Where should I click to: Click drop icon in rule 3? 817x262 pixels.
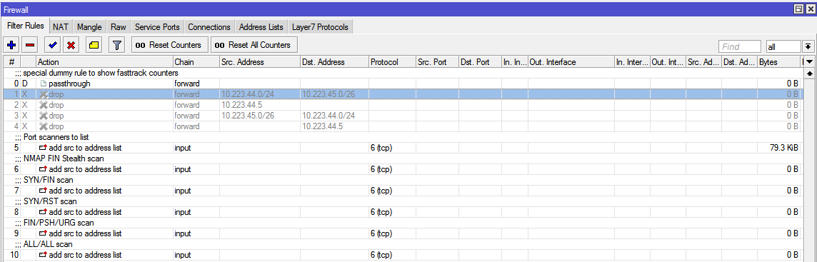[44, 116]
